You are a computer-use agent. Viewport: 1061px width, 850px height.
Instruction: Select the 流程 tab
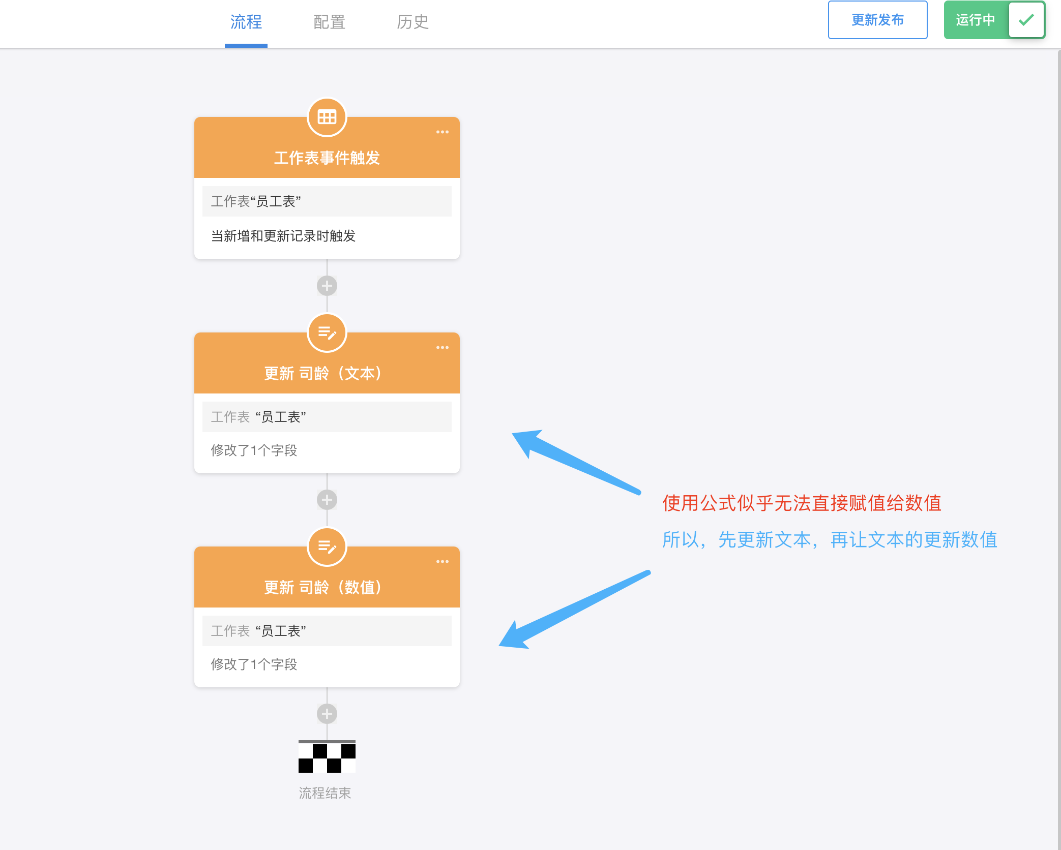click(x=246, y=22)
